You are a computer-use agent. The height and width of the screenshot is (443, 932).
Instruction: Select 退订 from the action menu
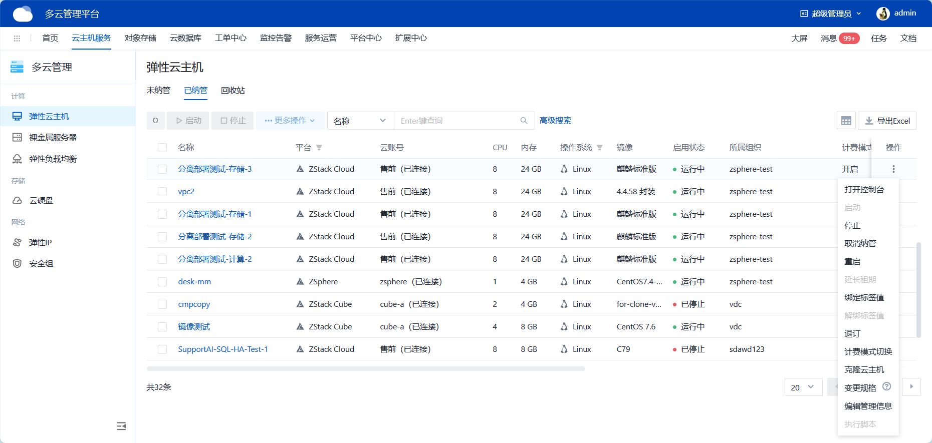click(868, 334)
